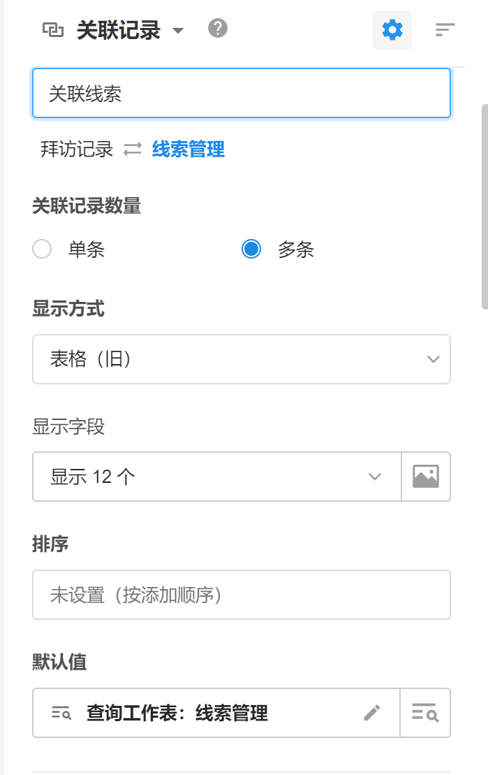Screen dimensions: 488x775
Task: Edit default value with the pencil icon
Action: [372, 713]
